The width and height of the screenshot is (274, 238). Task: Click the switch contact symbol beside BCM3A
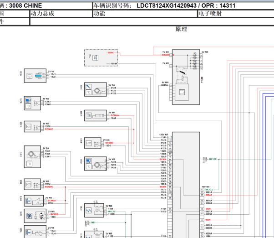38,201
